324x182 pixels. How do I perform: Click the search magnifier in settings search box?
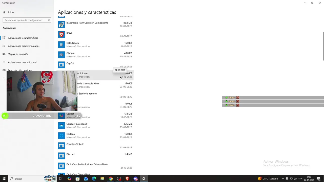(x=49, y=20)
